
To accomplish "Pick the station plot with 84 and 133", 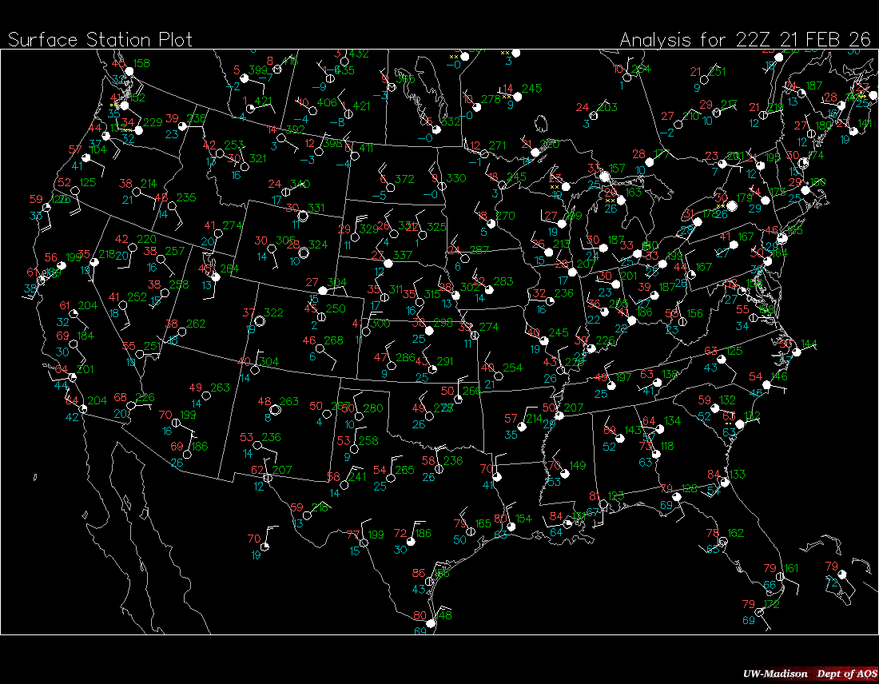I will [x=725, y=482].
